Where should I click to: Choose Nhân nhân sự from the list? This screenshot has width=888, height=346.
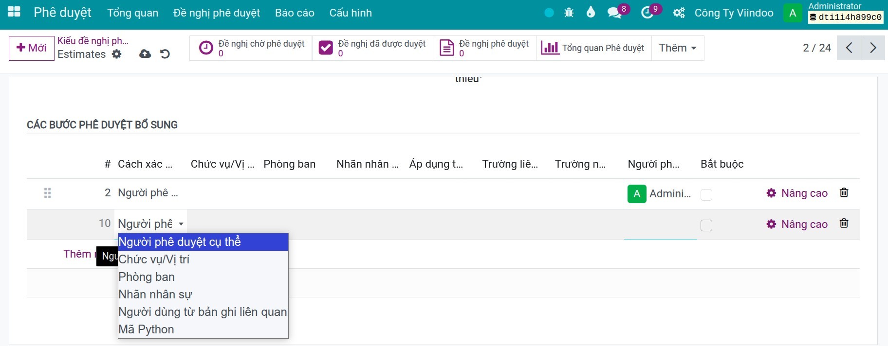tap(203, 294)
